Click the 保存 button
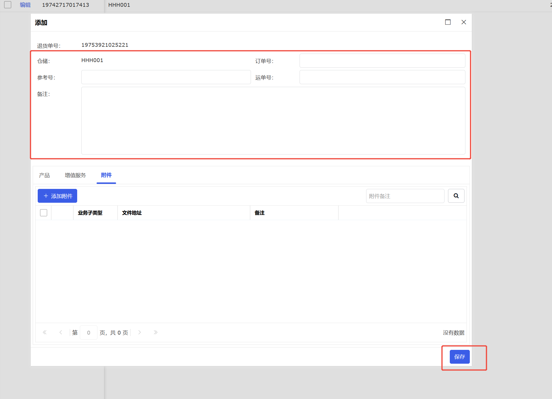 460,357
